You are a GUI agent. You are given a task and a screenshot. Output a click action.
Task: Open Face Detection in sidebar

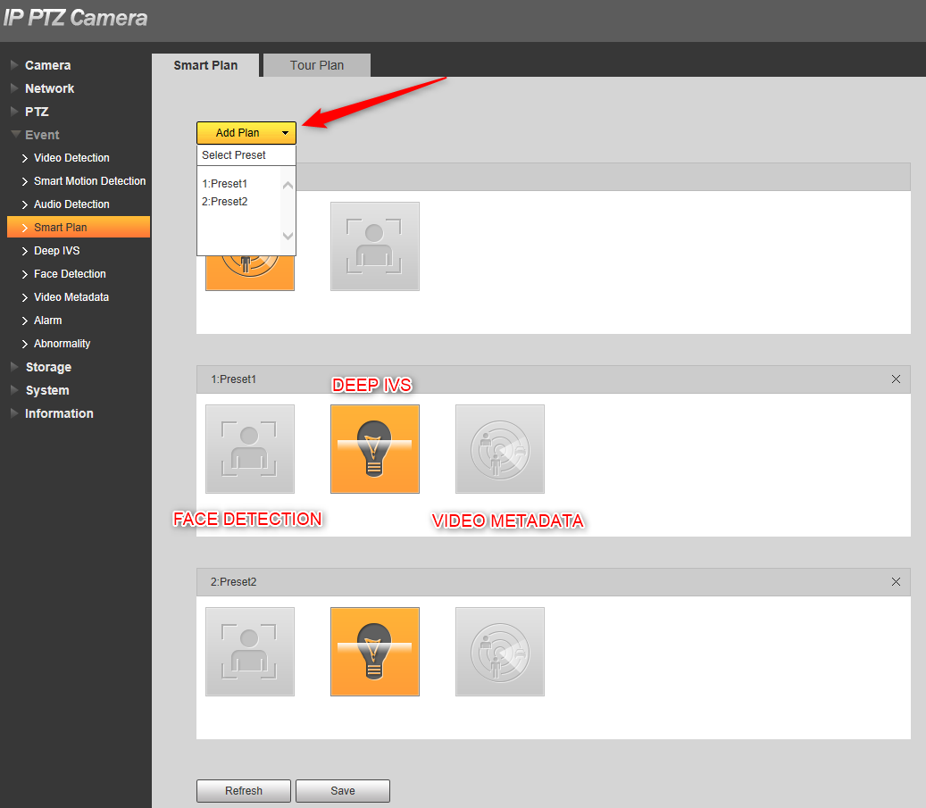70,273
